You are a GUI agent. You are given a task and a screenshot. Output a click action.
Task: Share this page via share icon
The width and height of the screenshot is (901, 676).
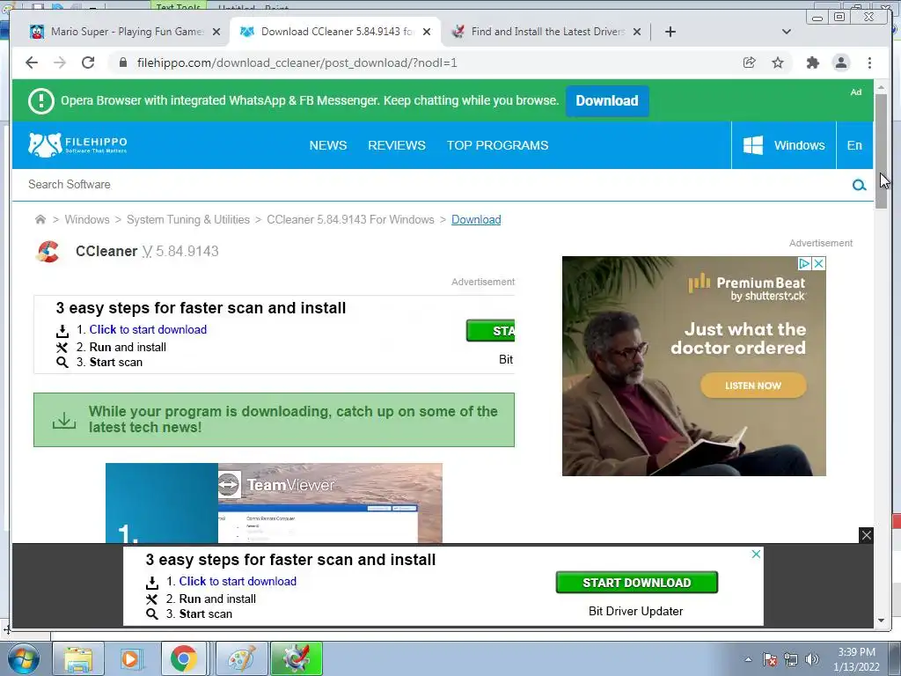pos(750,62)
